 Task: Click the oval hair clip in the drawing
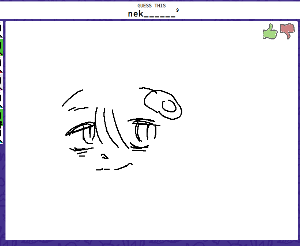(163, 104)
